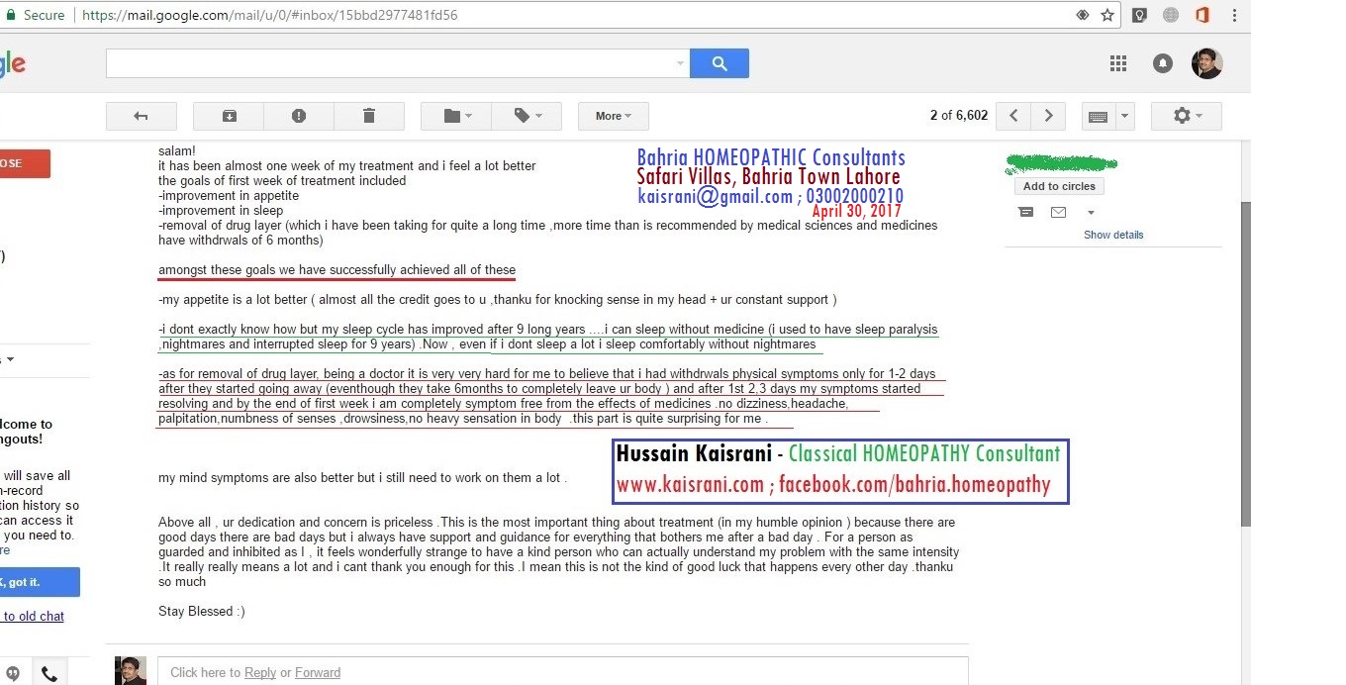Click the revert to old chat link
The width and height of the screenshot is (1346, 685).
(x=34, y=616)
